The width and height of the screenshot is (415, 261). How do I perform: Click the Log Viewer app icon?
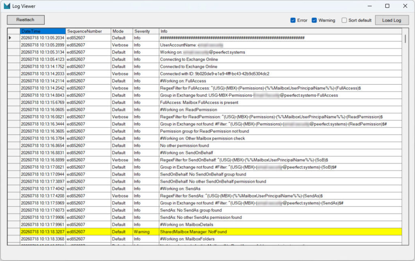[x=7, y=6]
